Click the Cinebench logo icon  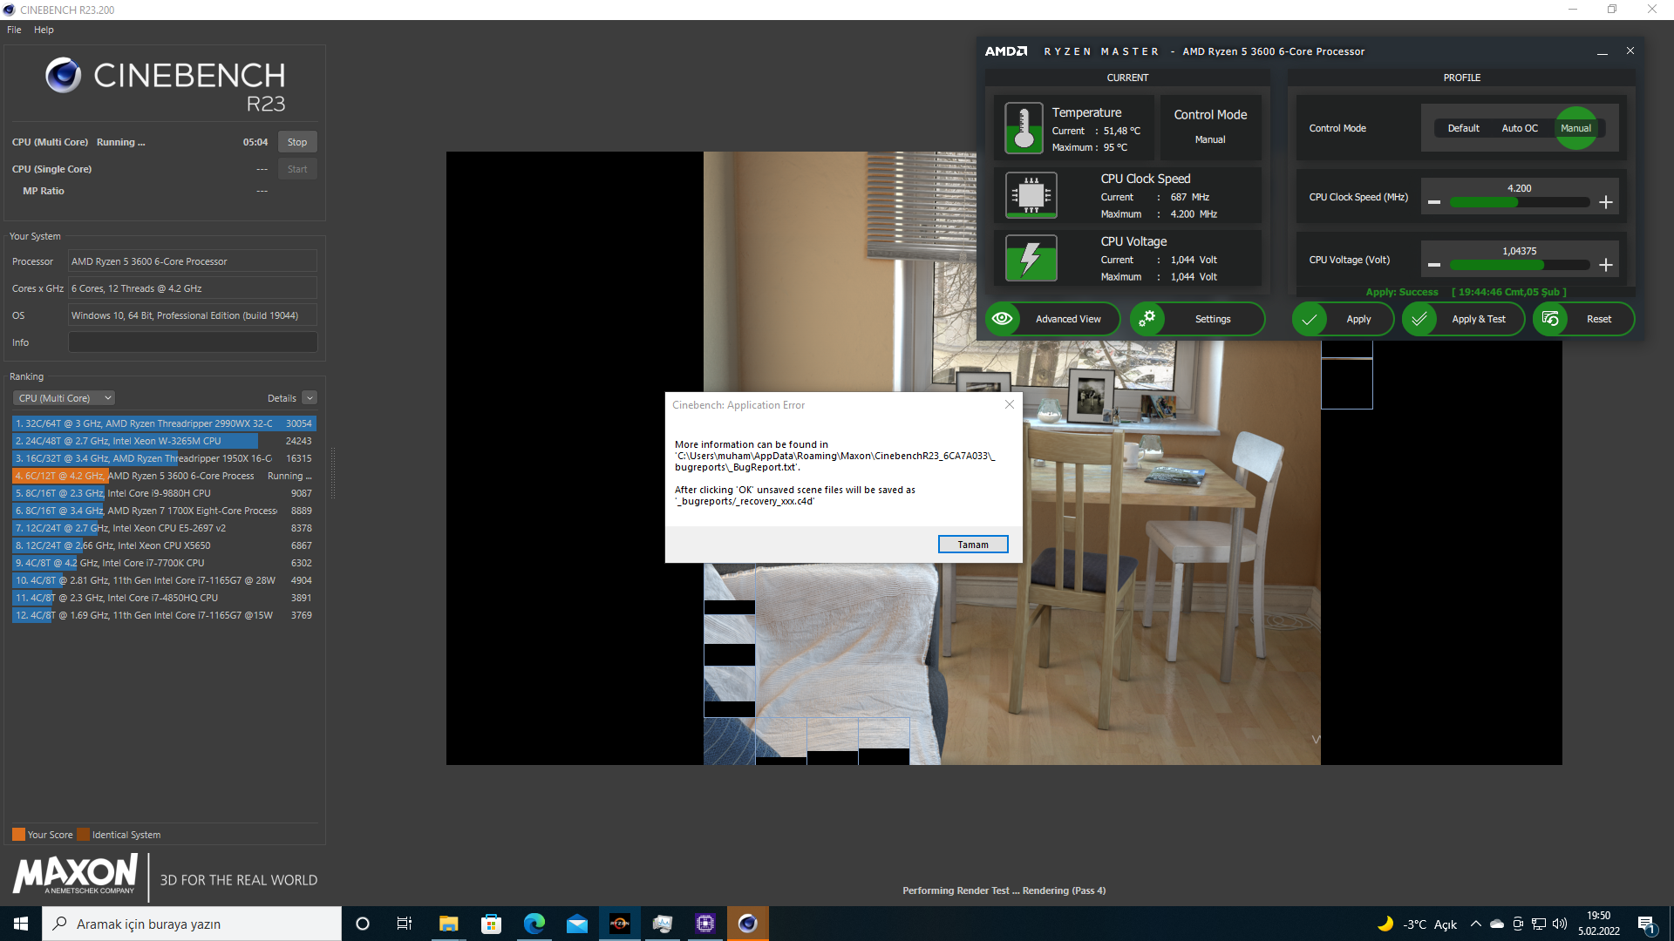pyautogui.click(x=63, y=76)
